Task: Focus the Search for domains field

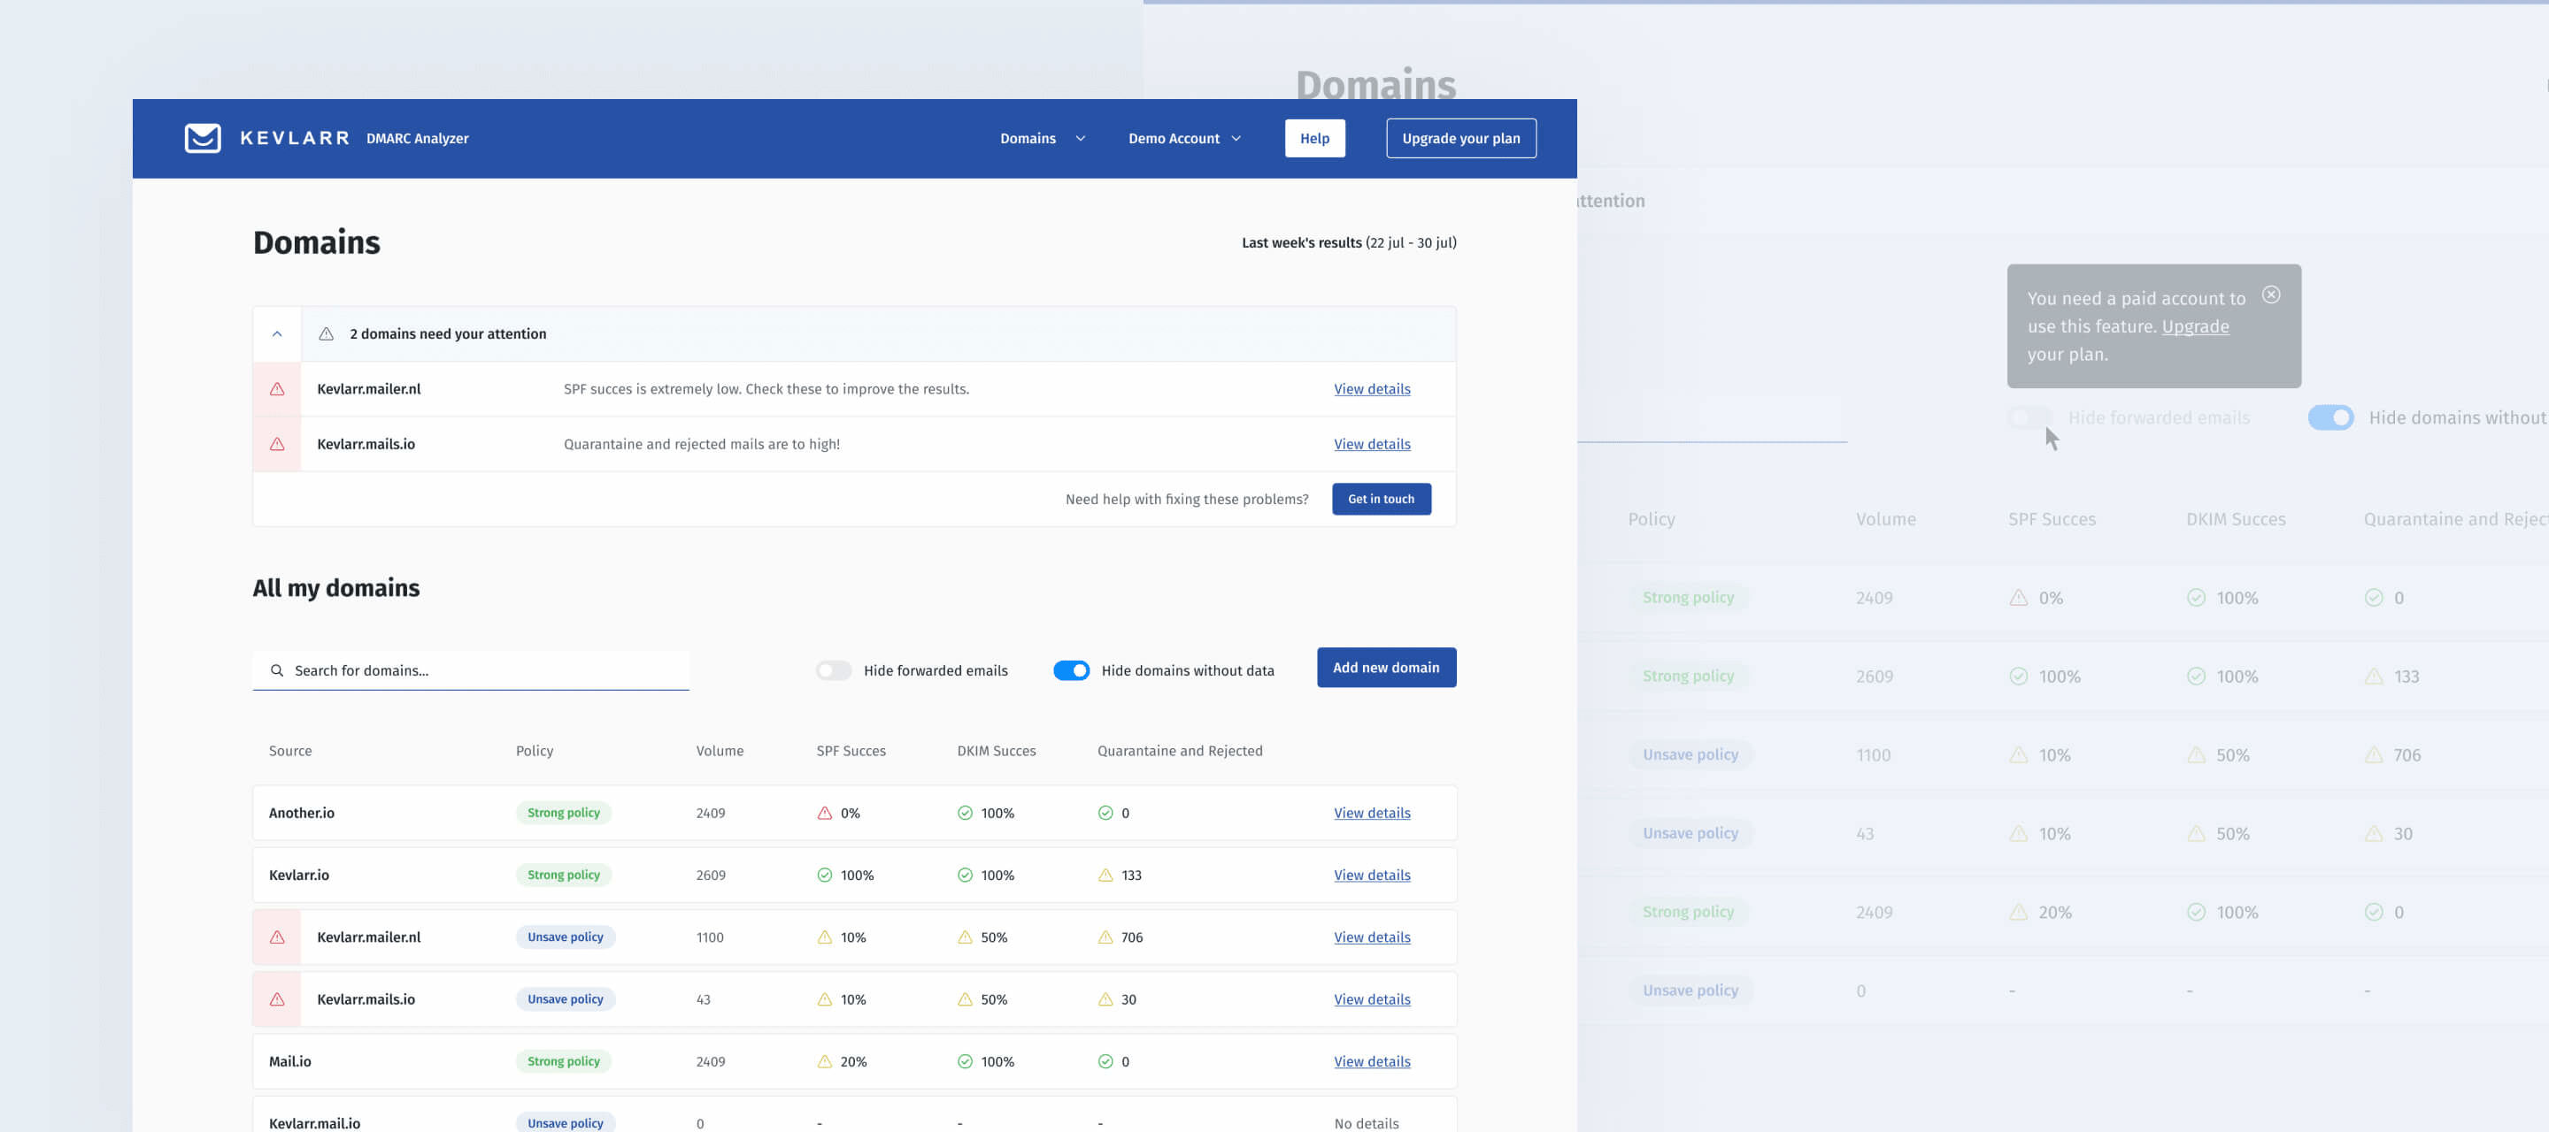Action: click(x=485, y=670)
